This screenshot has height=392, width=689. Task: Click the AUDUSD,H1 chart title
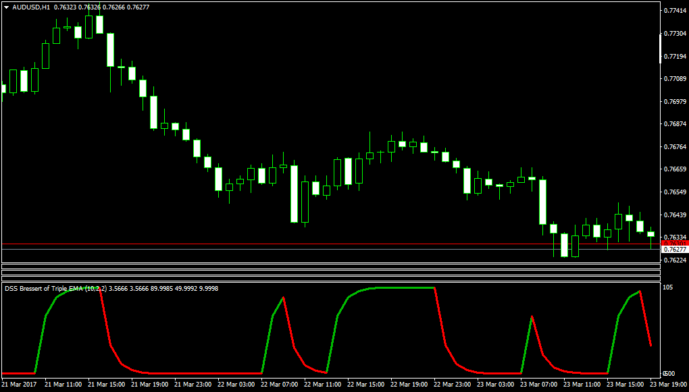[31, 7]
